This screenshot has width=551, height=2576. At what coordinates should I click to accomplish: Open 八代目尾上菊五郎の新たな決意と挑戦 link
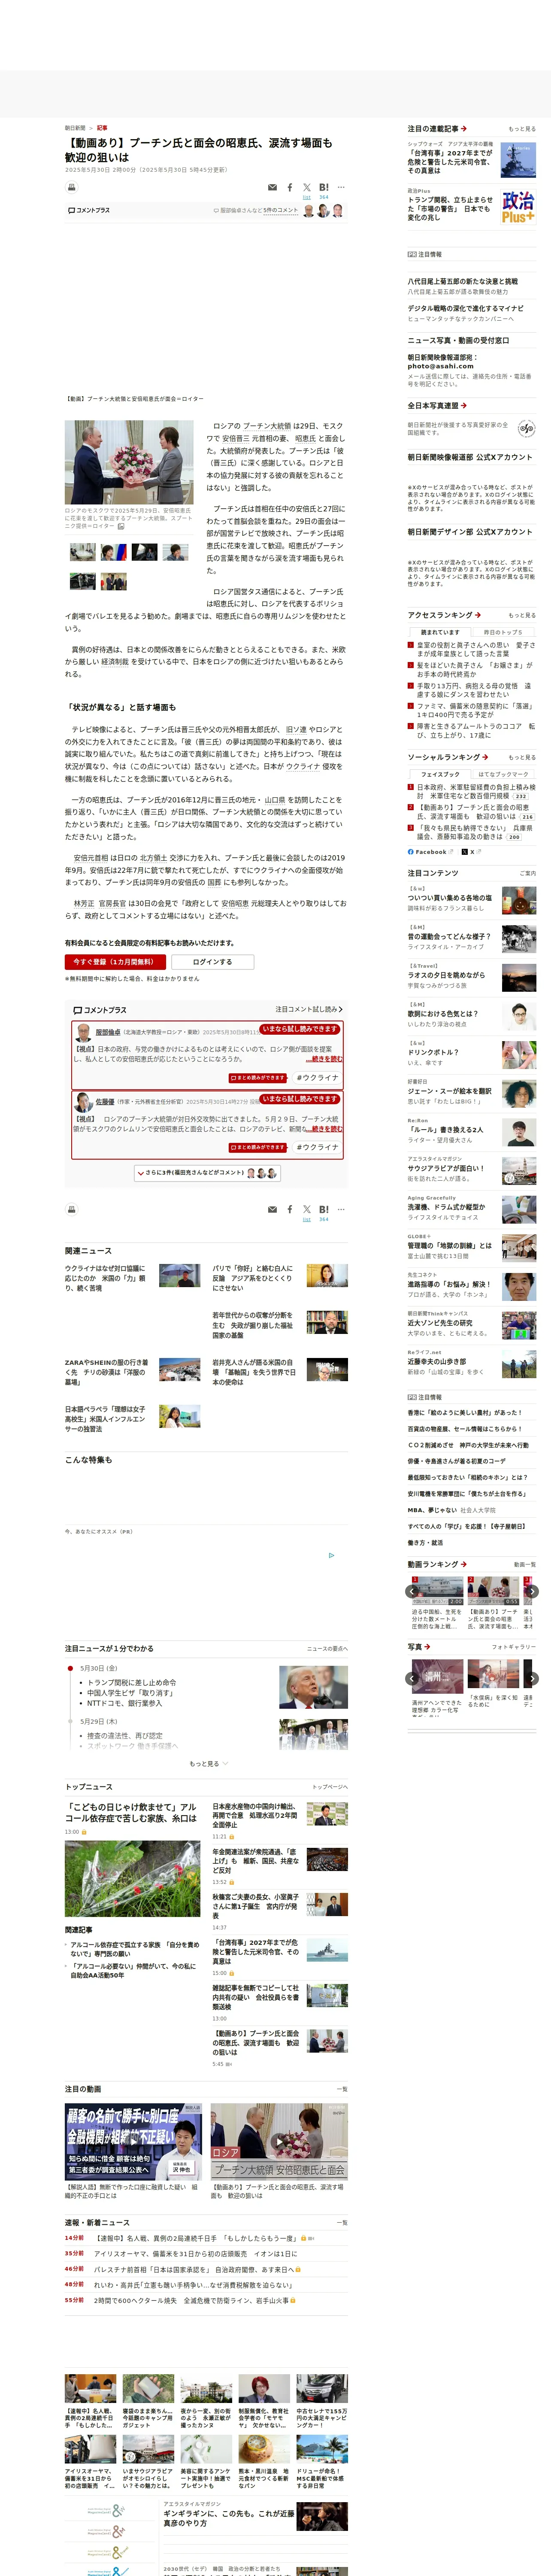(x=462, y=281)
